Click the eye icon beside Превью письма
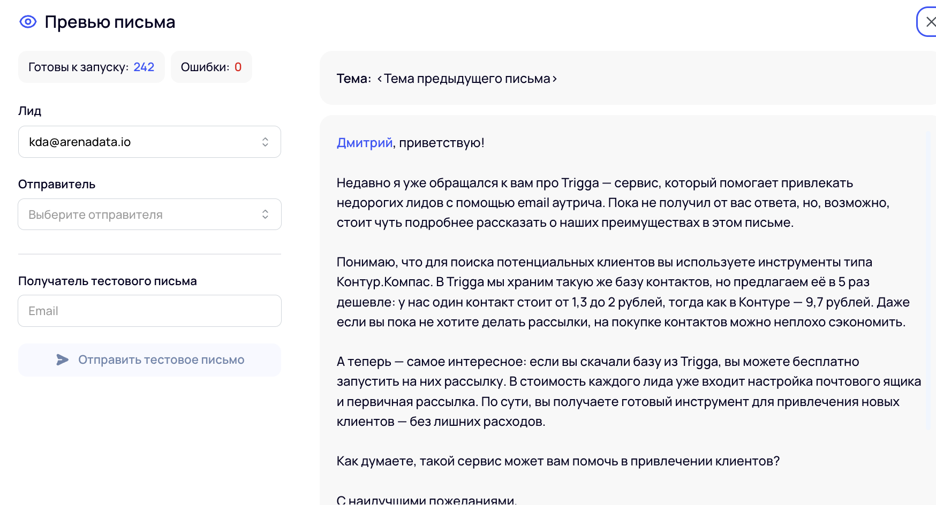Viewport: 936px width, 505px height. coord(28,22)
